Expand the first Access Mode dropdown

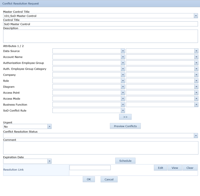pos(123,99)
